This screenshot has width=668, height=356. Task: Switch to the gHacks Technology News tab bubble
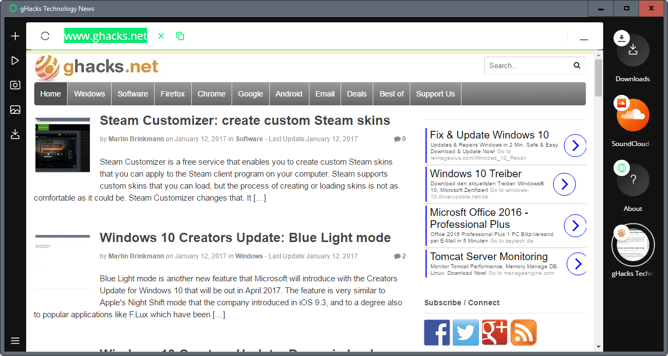coord(633,244)
